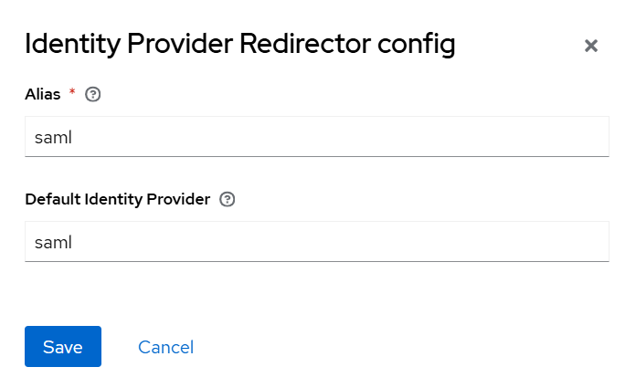Show help for Default Identity Provider
Image resolution: width=636 pixels, height=388 pixels.
[x=228, y=199]
